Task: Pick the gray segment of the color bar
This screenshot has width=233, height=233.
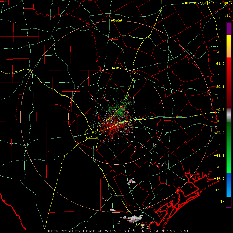Action: (x=229, y=115)
